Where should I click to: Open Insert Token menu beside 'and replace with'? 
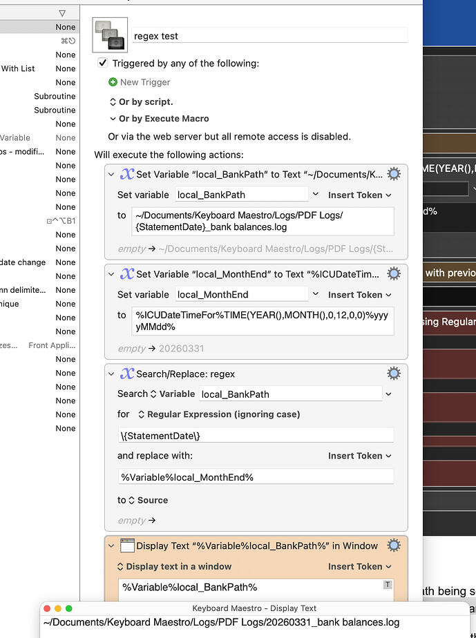pos(359,456)
